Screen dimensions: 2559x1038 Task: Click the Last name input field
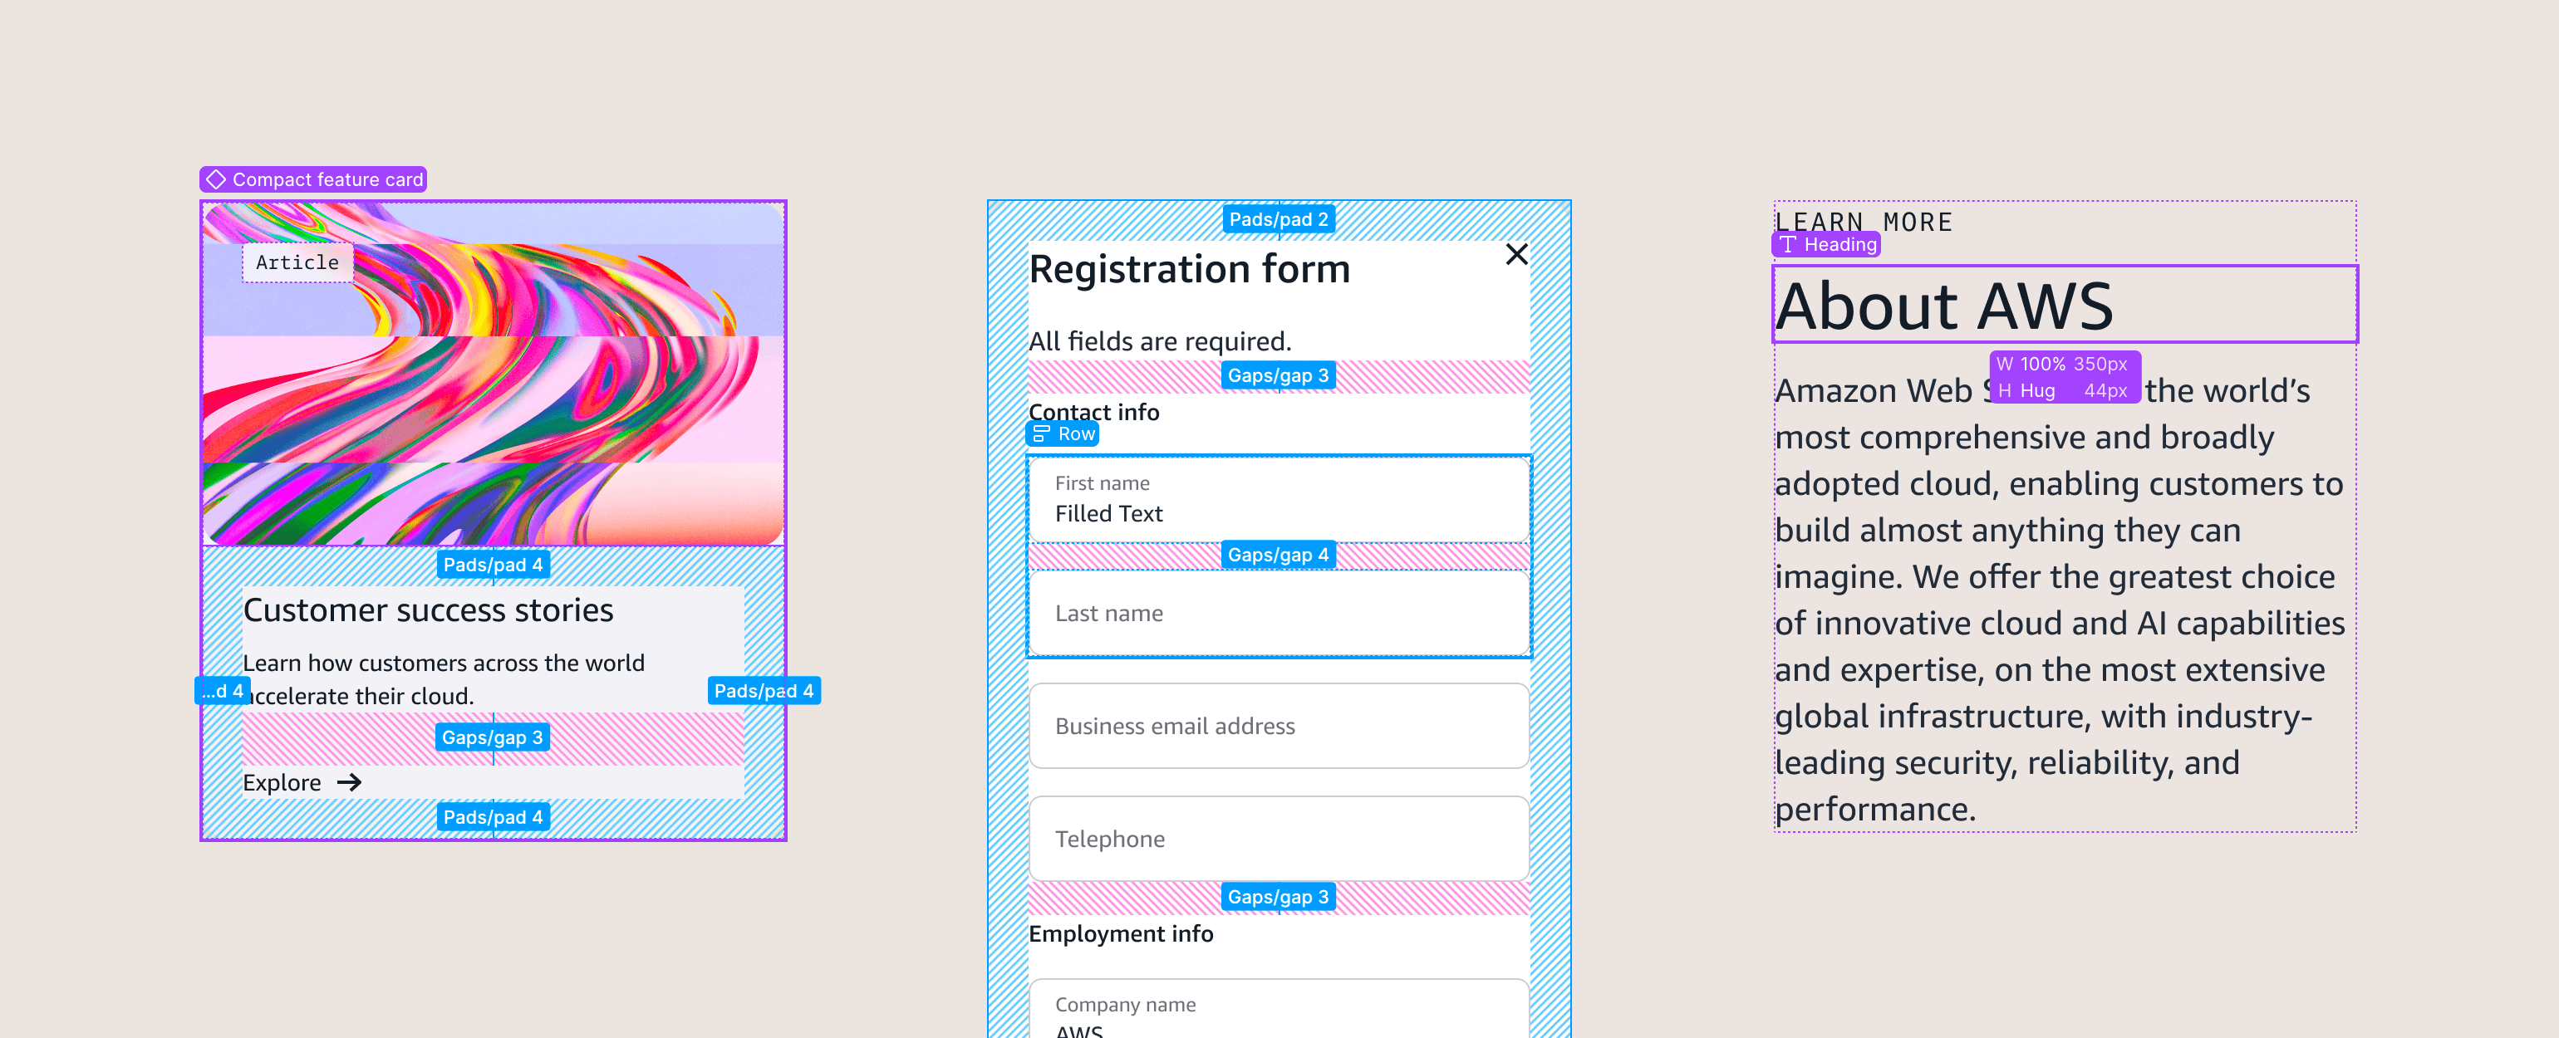1278,613
